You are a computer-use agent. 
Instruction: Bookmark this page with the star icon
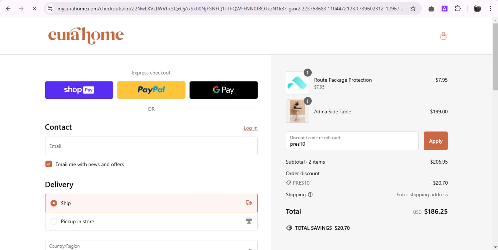[413, 9]
